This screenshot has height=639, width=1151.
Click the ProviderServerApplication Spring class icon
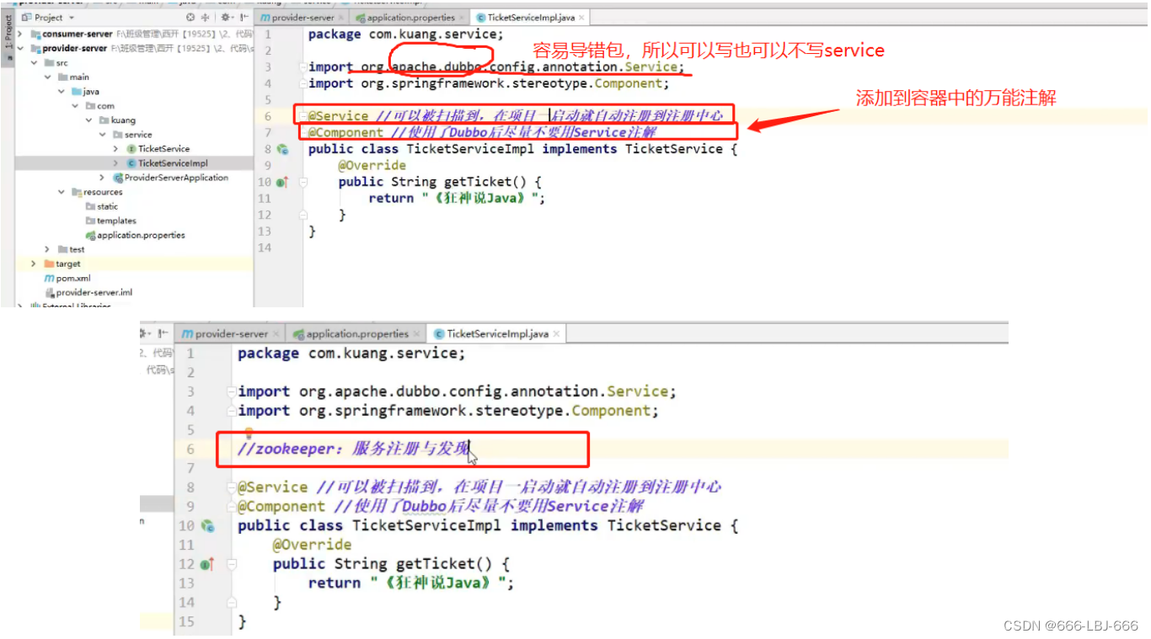coord(118,178)
